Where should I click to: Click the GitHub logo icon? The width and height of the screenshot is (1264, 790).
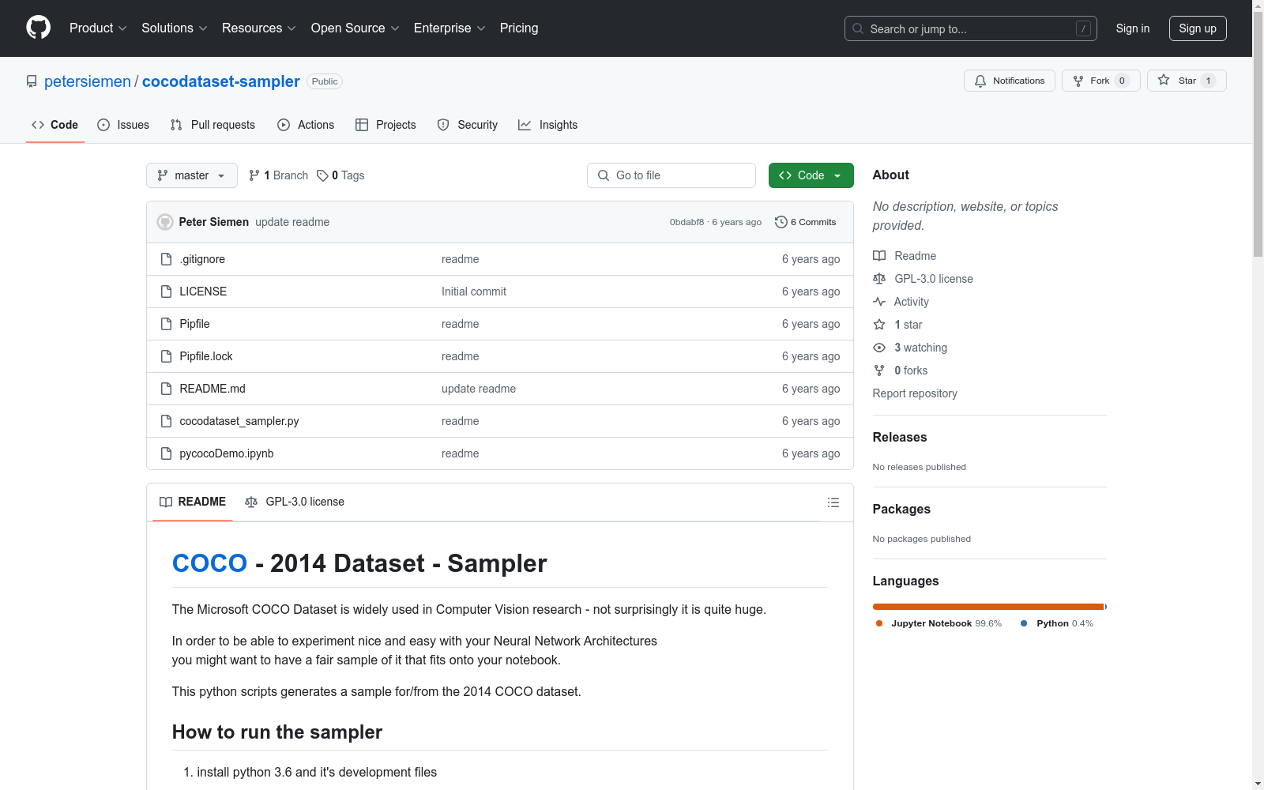(x=38, y=28)
